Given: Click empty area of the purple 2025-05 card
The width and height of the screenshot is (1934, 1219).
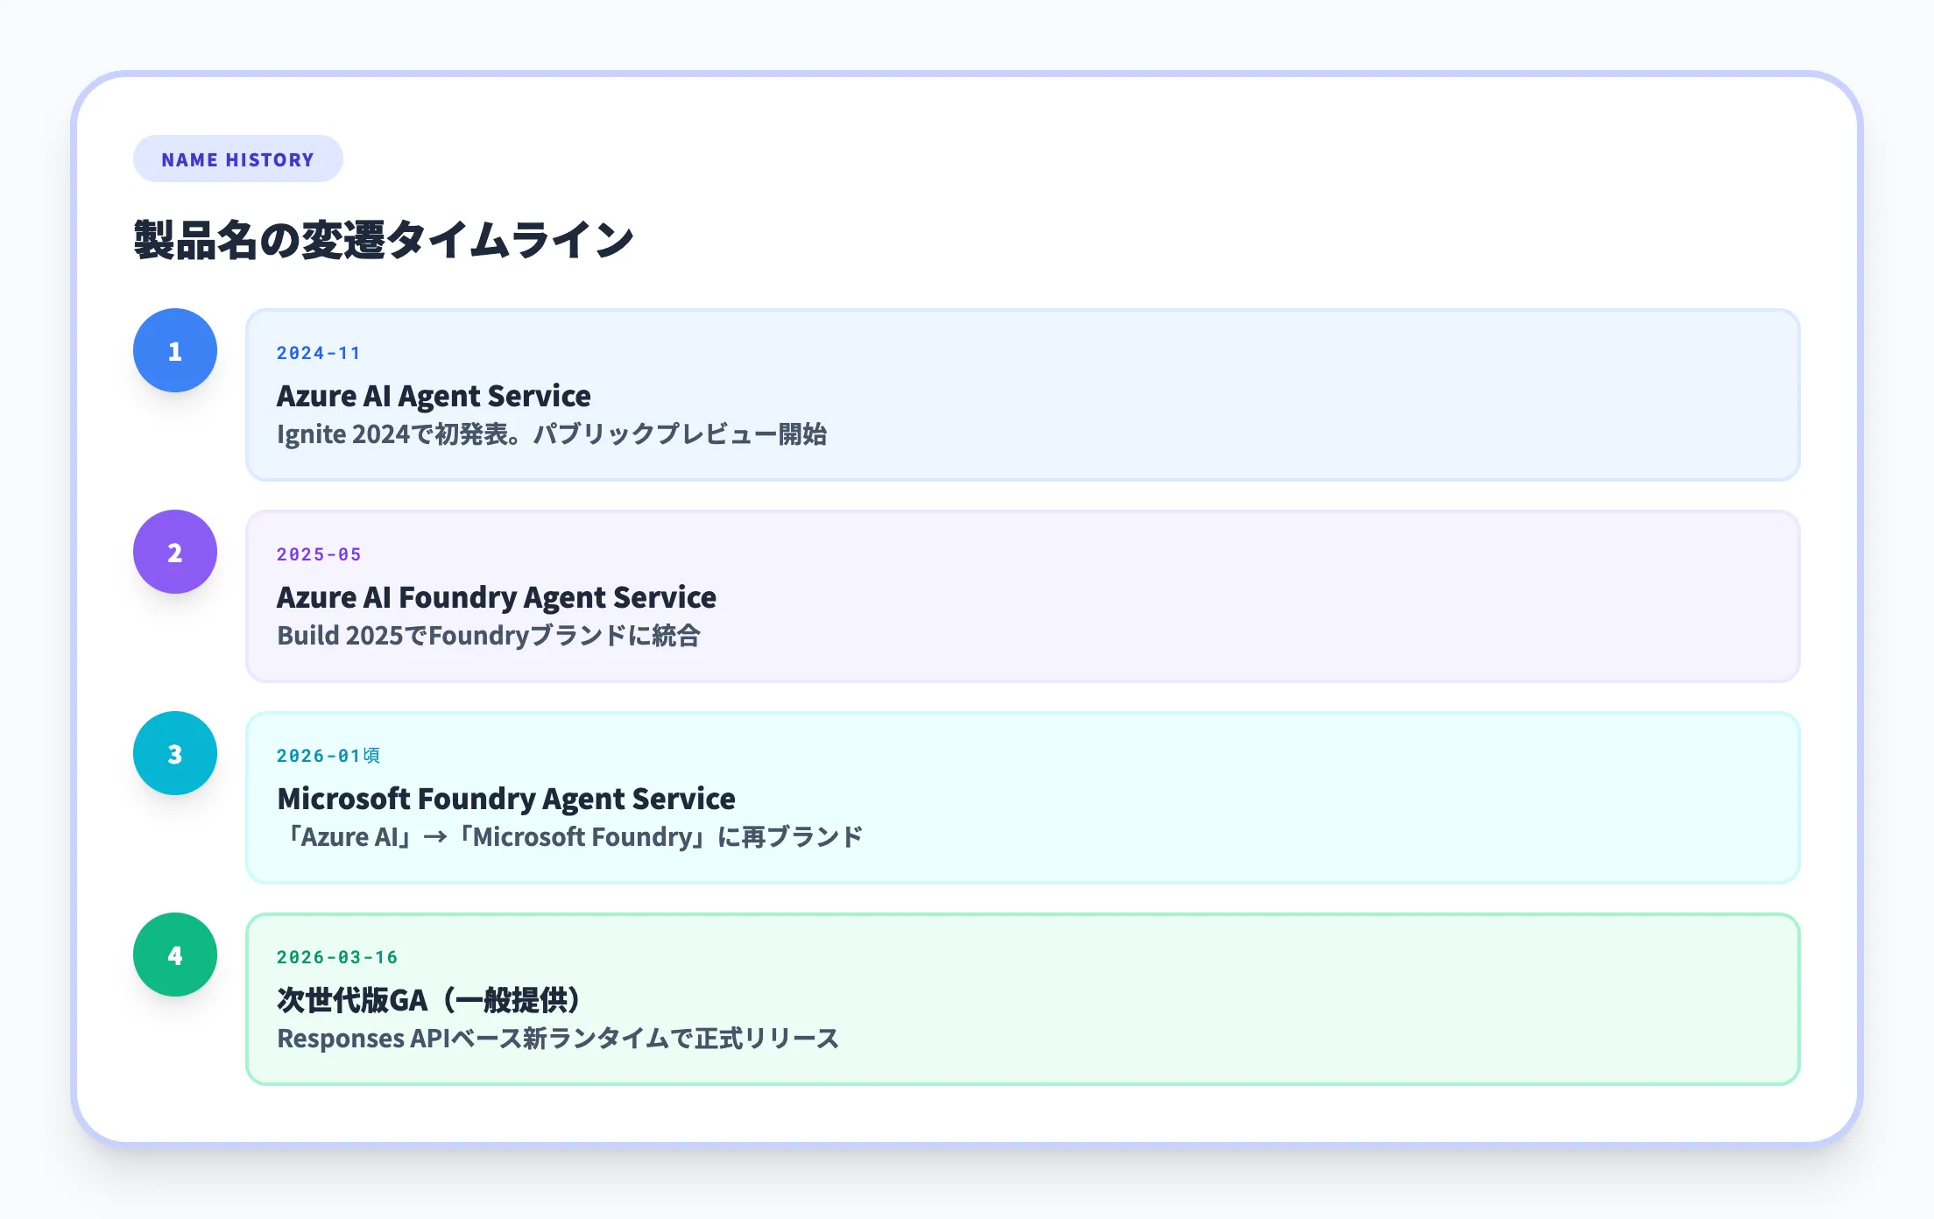Looking at the screenshot, I should [1314, 595].
